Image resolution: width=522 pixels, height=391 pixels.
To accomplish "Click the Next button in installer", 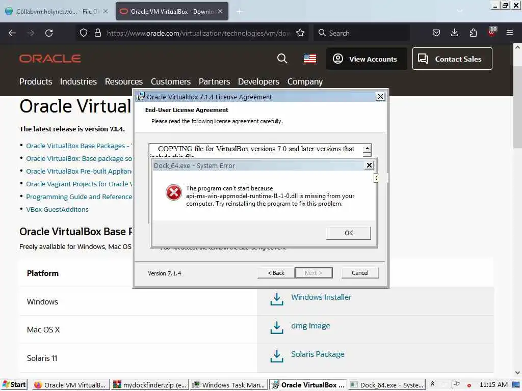I will [x=314, y=273].
